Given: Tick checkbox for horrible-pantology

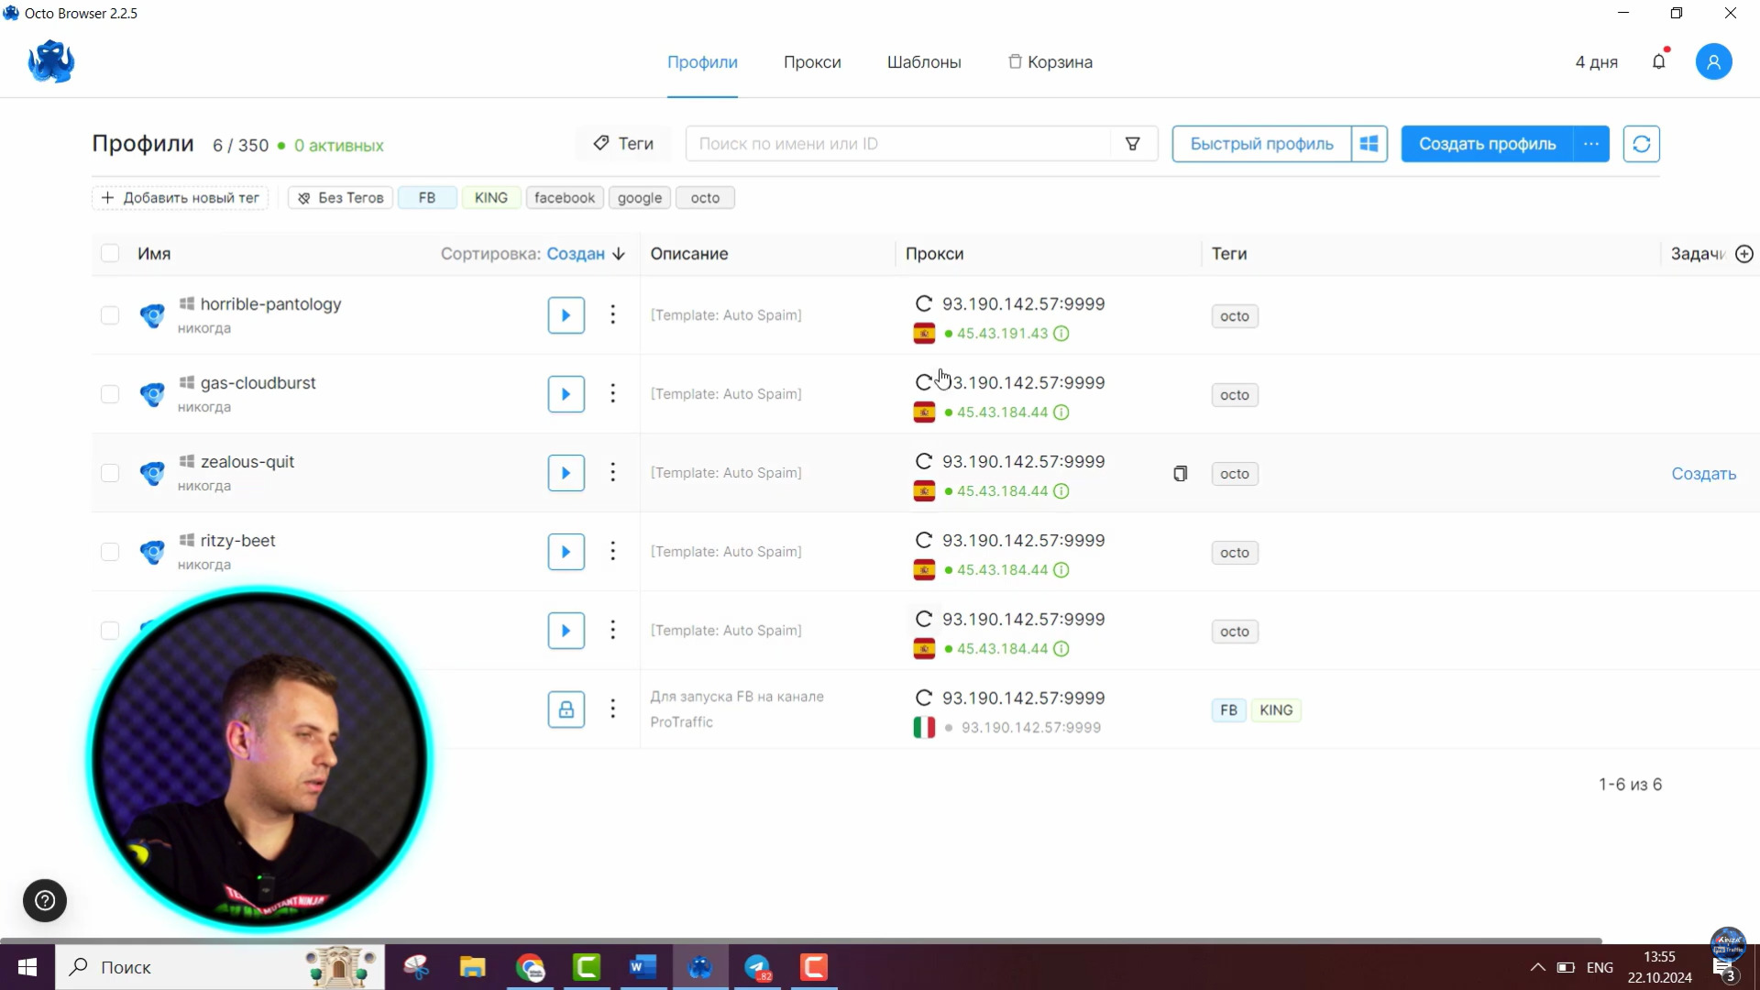Looking at the screenshot, I should pyautogui.click(x=110, y=315).
